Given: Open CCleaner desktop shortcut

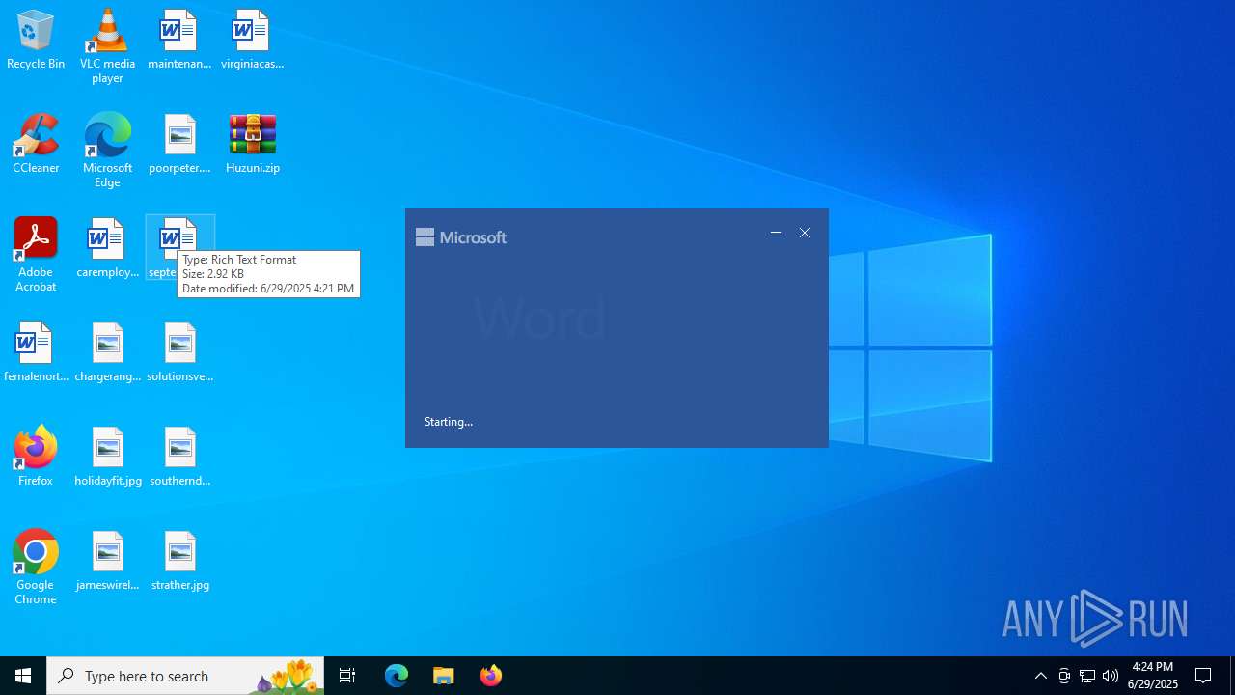Looking at the screenshot, I should point(36,145).
